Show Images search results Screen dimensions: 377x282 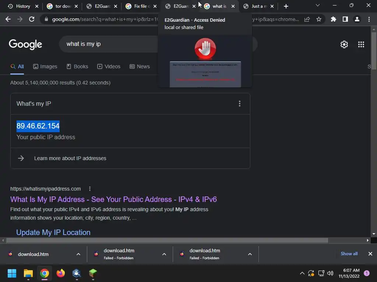pos(45,66)
